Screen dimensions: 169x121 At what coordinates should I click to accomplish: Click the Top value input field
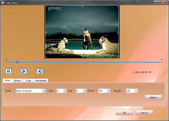coord(79,91)
